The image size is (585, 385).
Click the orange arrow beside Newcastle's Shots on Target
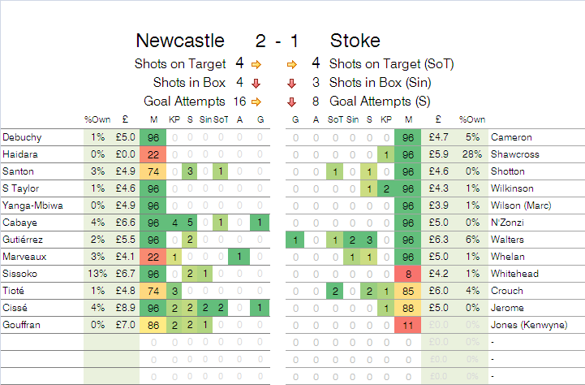[x=258, y=63]
